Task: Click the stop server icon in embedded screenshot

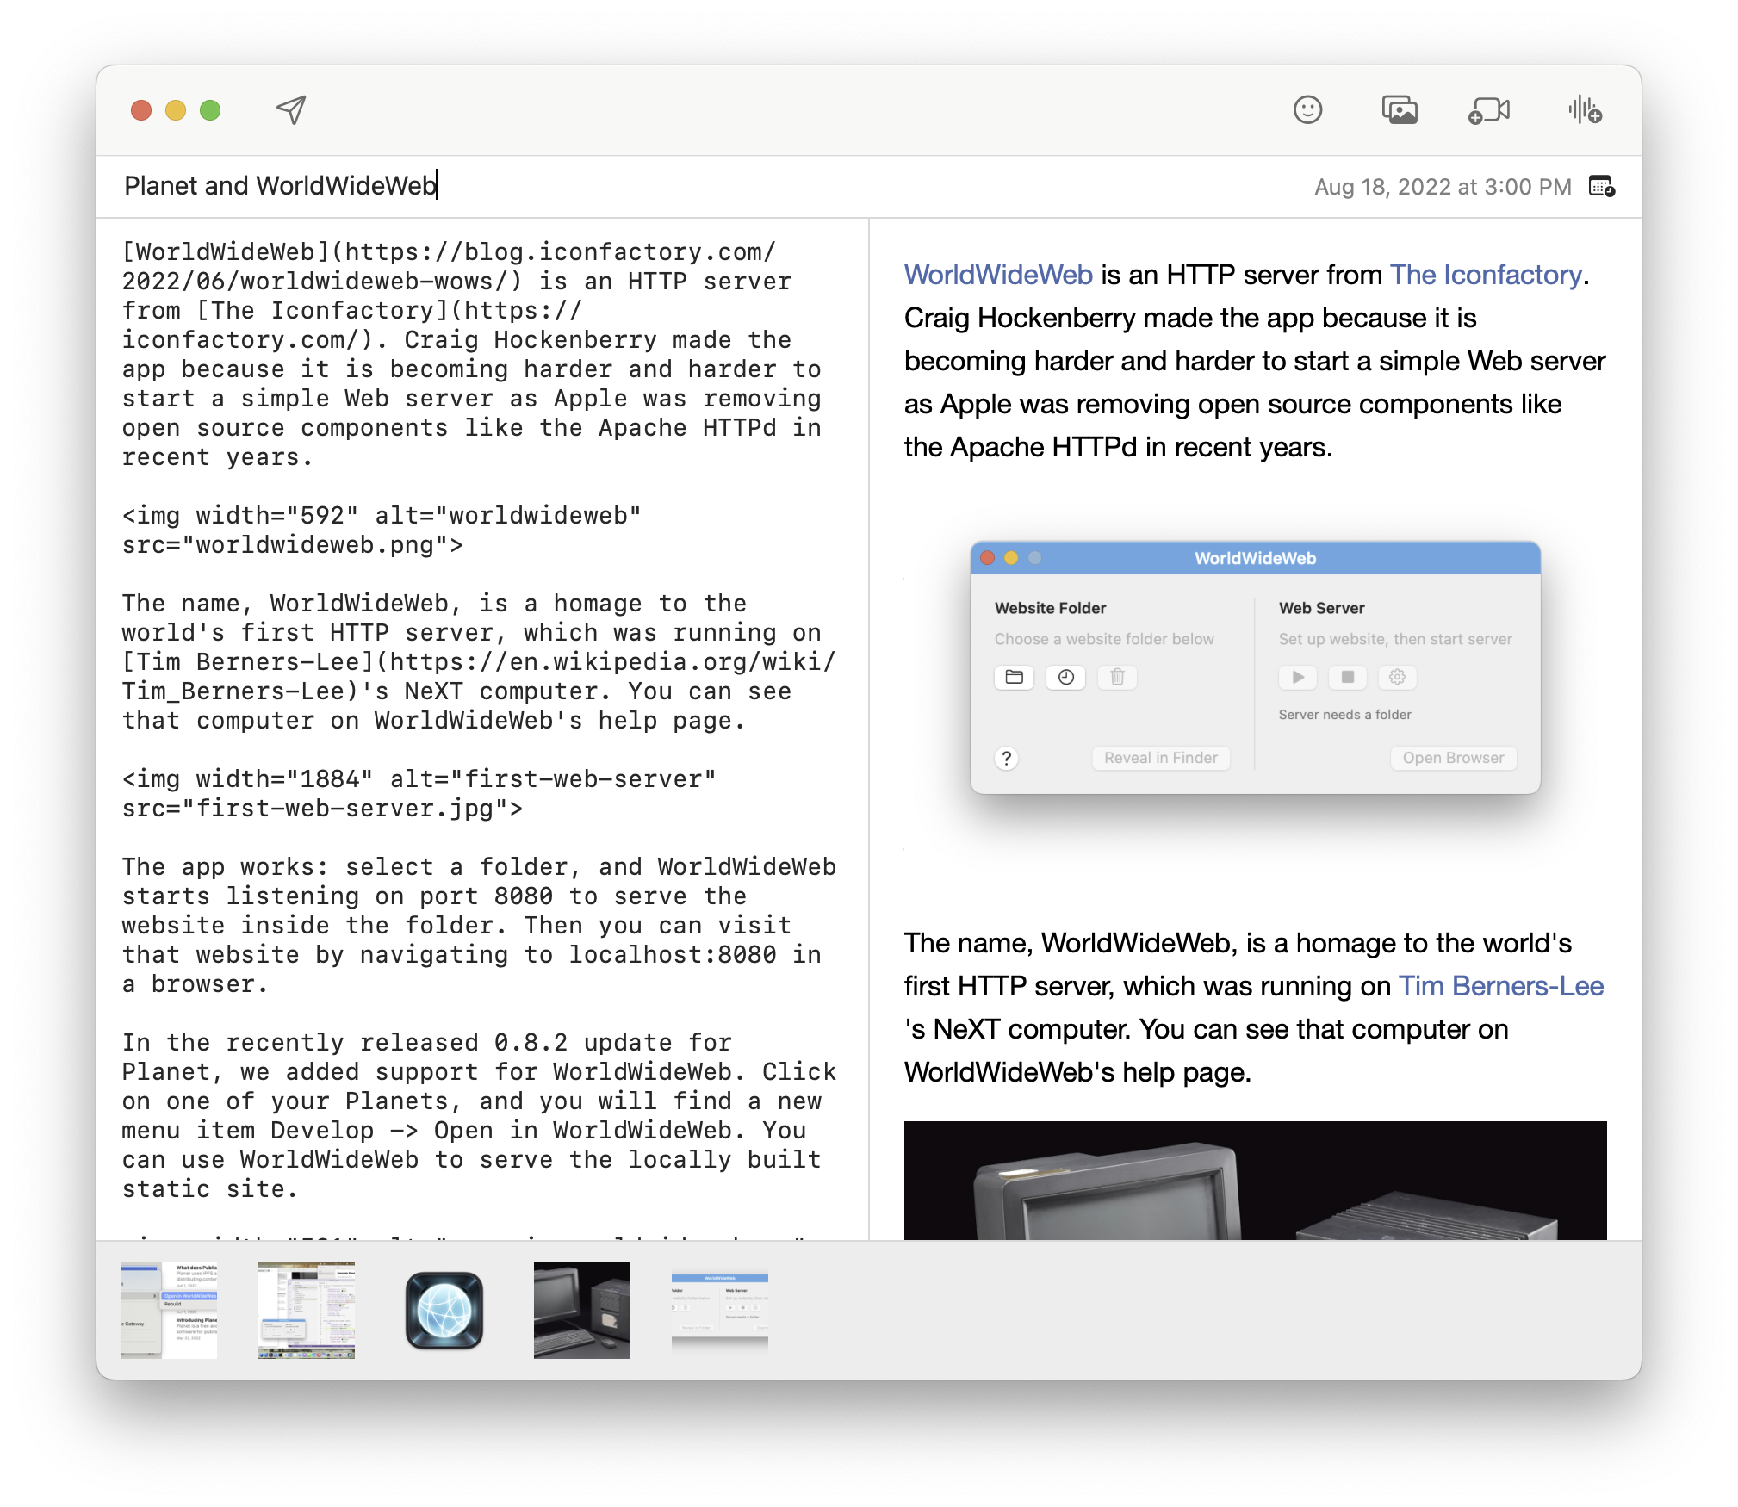Action: pyautogui.click(x=1348, y=677)
